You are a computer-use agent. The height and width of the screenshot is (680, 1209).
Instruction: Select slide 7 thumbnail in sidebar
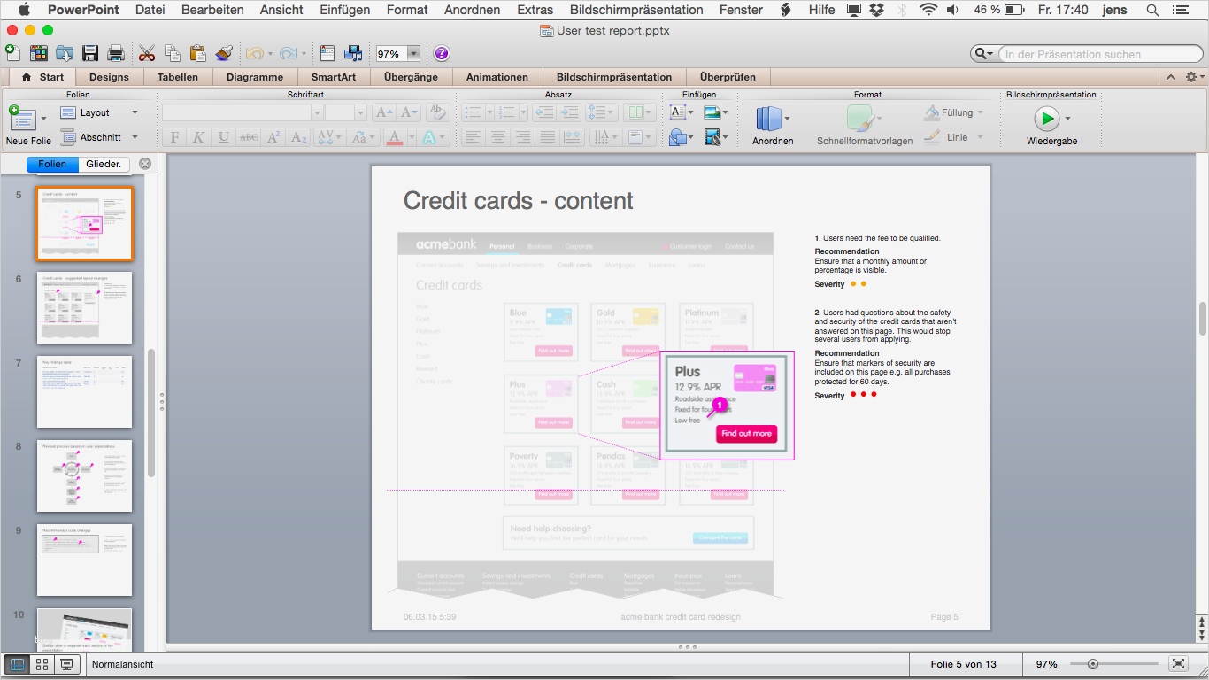click(84, 392)
